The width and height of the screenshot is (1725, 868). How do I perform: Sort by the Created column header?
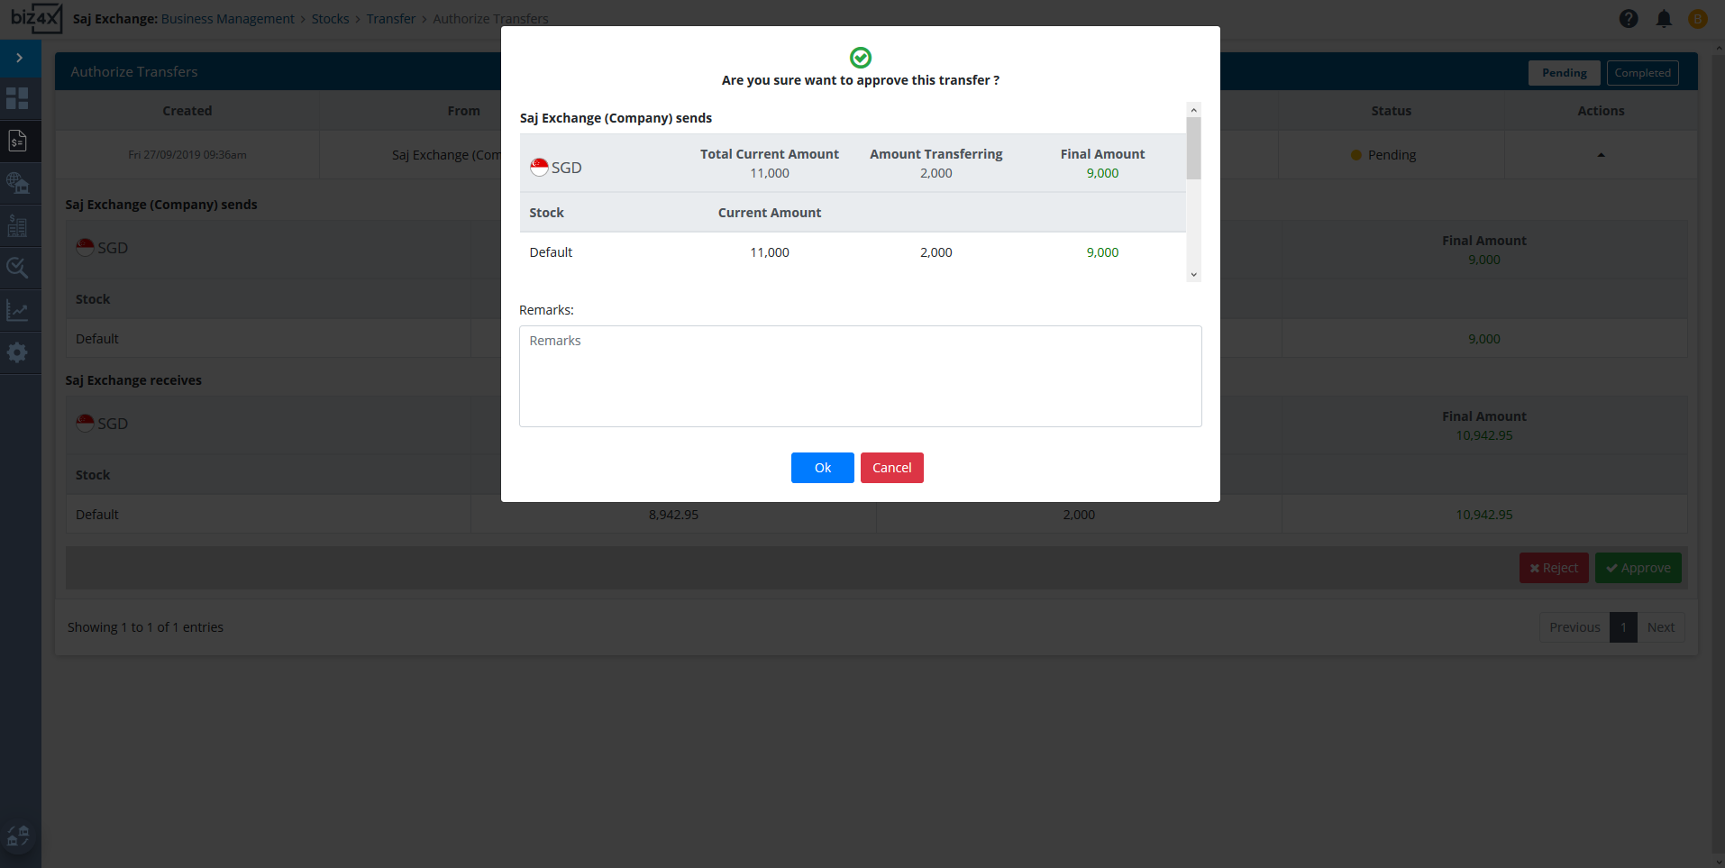point(187,111)
